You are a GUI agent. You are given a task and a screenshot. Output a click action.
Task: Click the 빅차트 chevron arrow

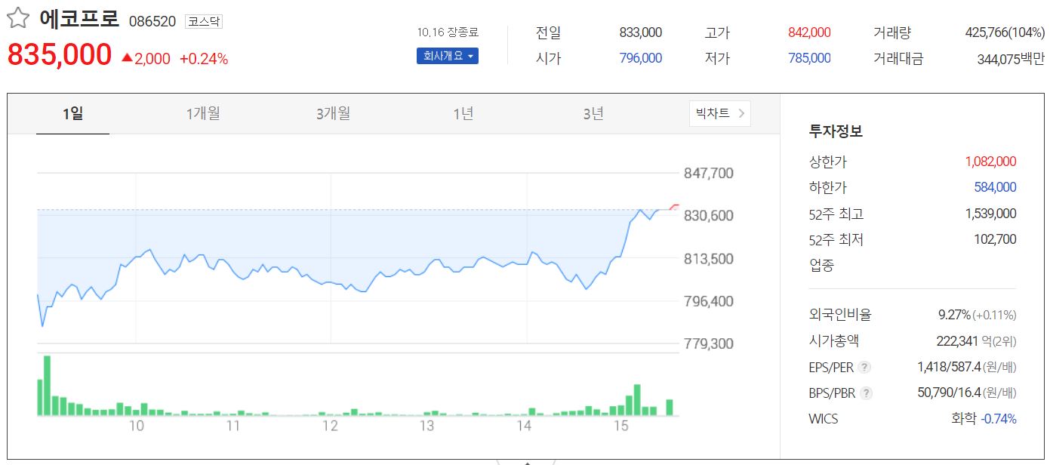point(741,114)
